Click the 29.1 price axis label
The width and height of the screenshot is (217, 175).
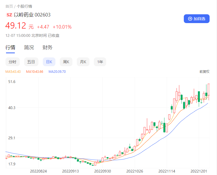12,138
